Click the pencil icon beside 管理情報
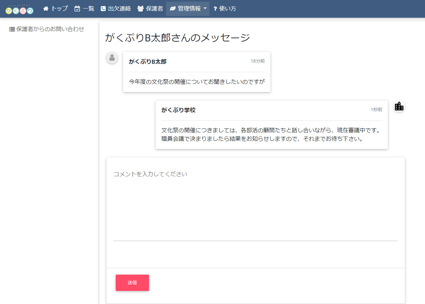 (172, 8)
